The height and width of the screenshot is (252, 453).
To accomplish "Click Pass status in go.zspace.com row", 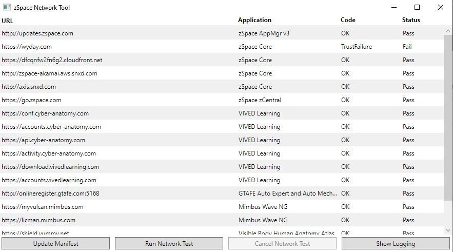I will [x=408, y=100].
